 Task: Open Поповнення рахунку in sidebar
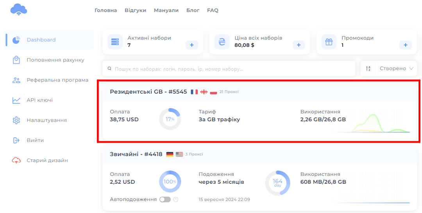[55, 60]
